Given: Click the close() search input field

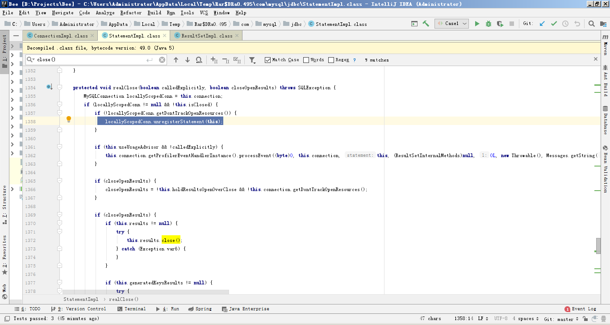Looking at the screenshot, I should 89,60.
